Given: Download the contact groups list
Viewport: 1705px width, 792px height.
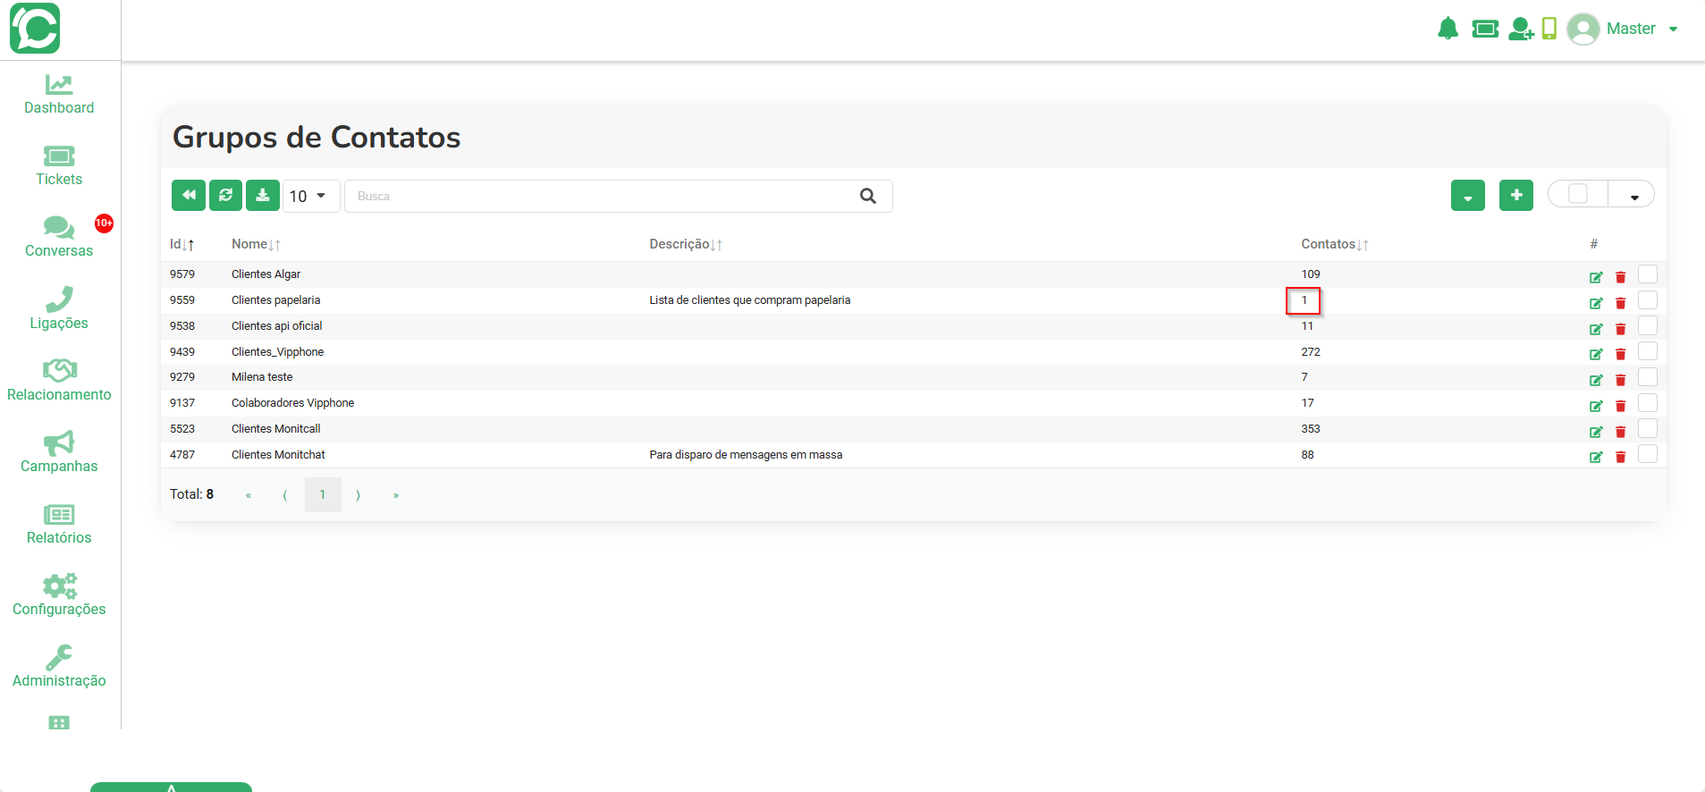Looking at the screenshot, I should coord(263,195).
